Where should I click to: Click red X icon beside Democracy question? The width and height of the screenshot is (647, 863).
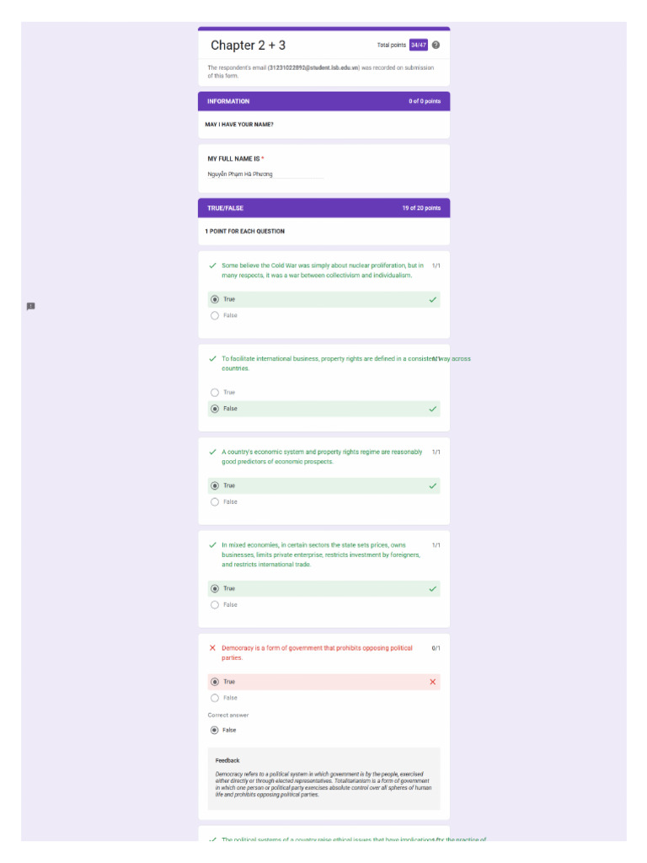pyautogui.click(x=212, y=648)
